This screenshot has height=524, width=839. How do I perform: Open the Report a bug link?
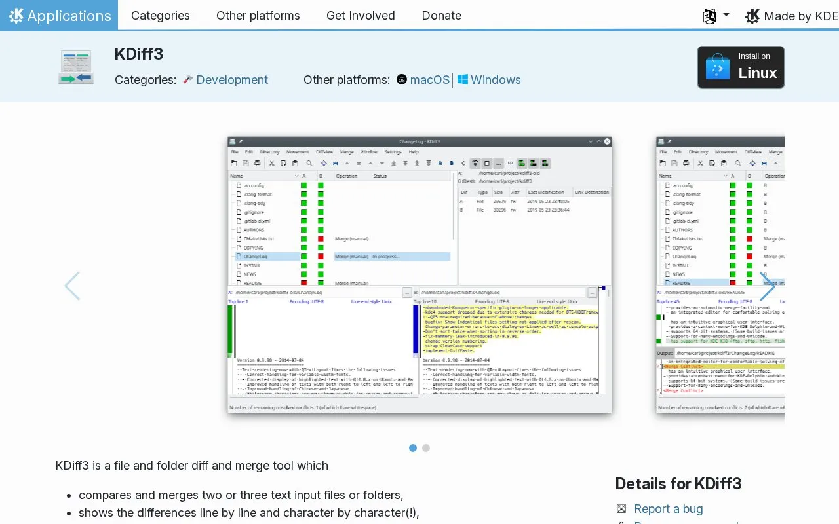click(x=669, y=509)
